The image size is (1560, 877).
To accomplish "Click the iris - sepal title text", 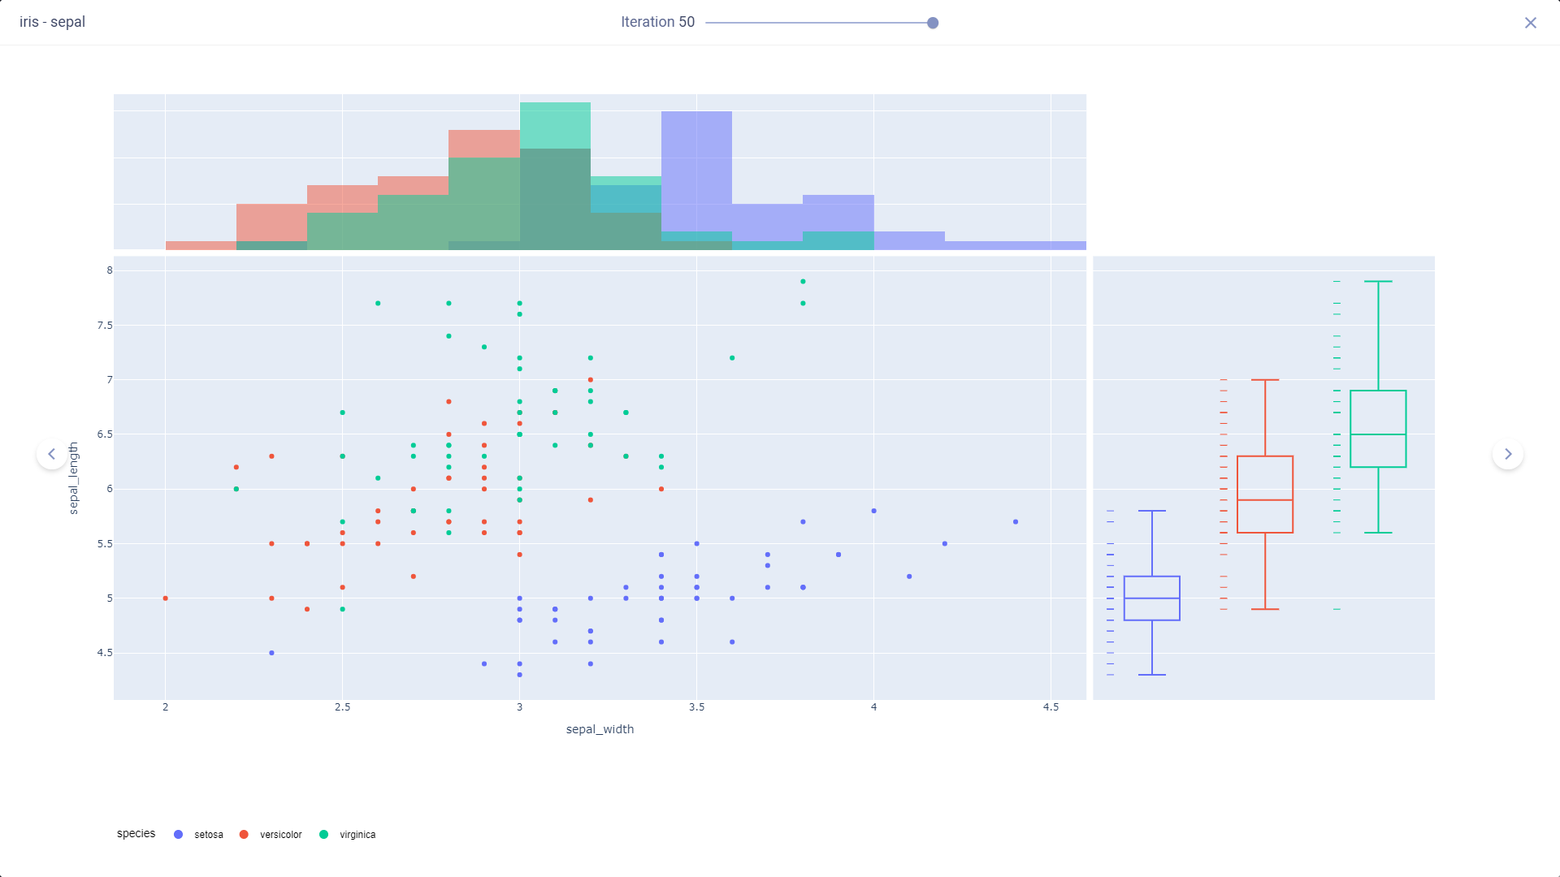I will tap(53, 21).
